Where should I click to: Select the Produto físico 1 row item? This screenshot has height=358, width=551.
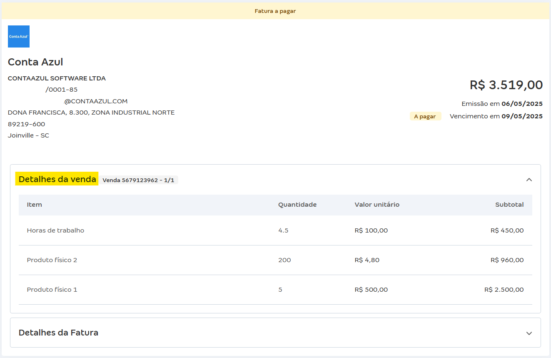(52, 290)
